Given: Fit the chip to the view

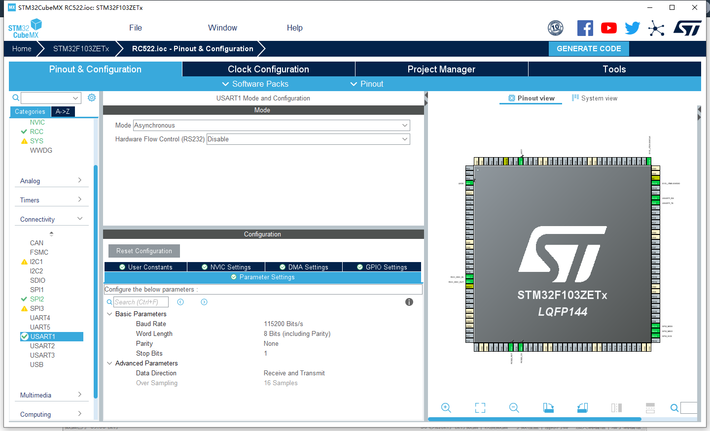Looking at the screenshot, I should 480,407.
